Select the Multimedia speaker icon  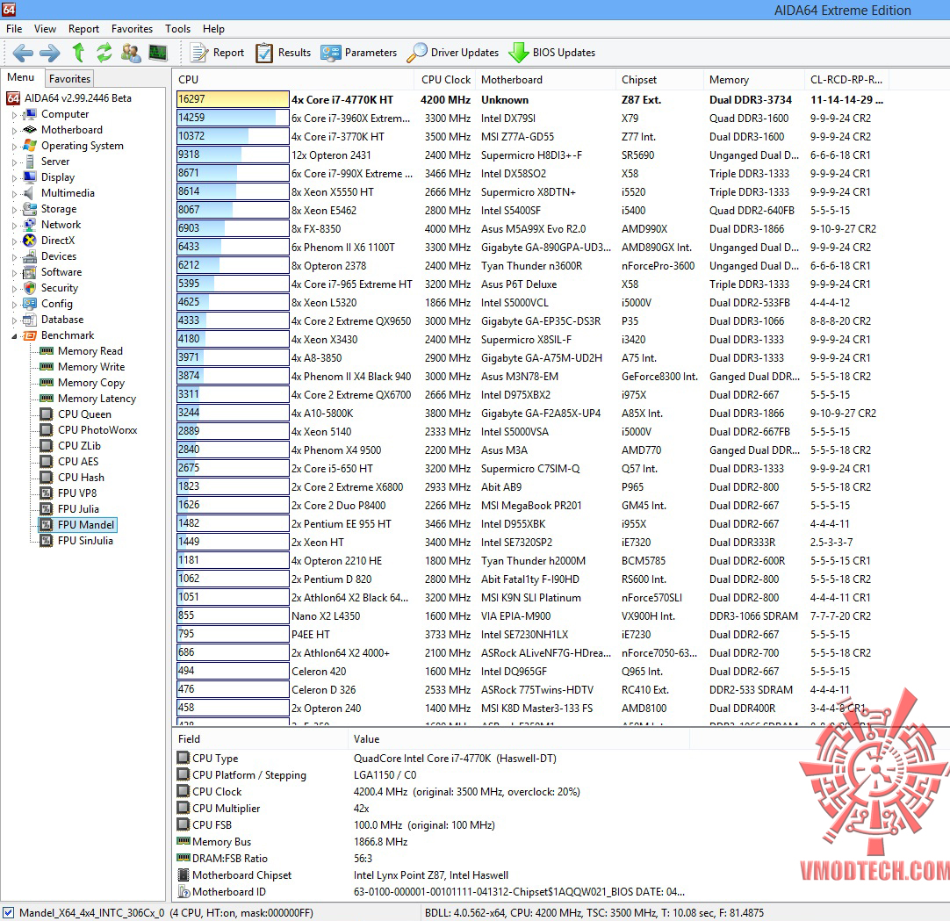(x=30, y=192)
